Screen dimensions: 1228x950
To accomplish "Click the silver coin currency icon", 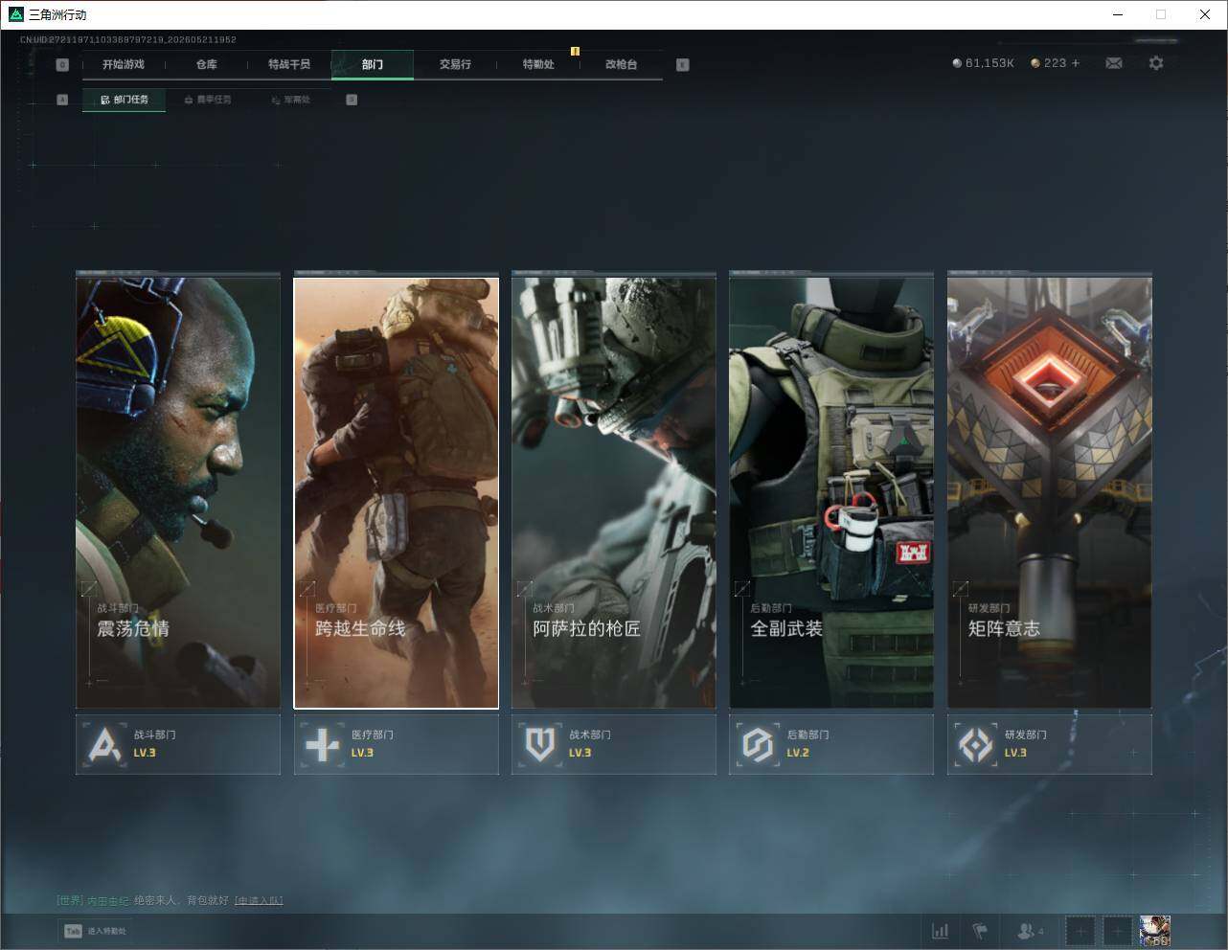I will (957, 63).
